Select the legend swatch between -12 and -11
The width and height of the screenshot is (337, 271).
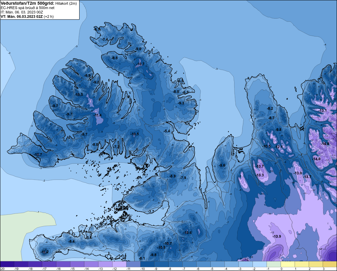119,264
